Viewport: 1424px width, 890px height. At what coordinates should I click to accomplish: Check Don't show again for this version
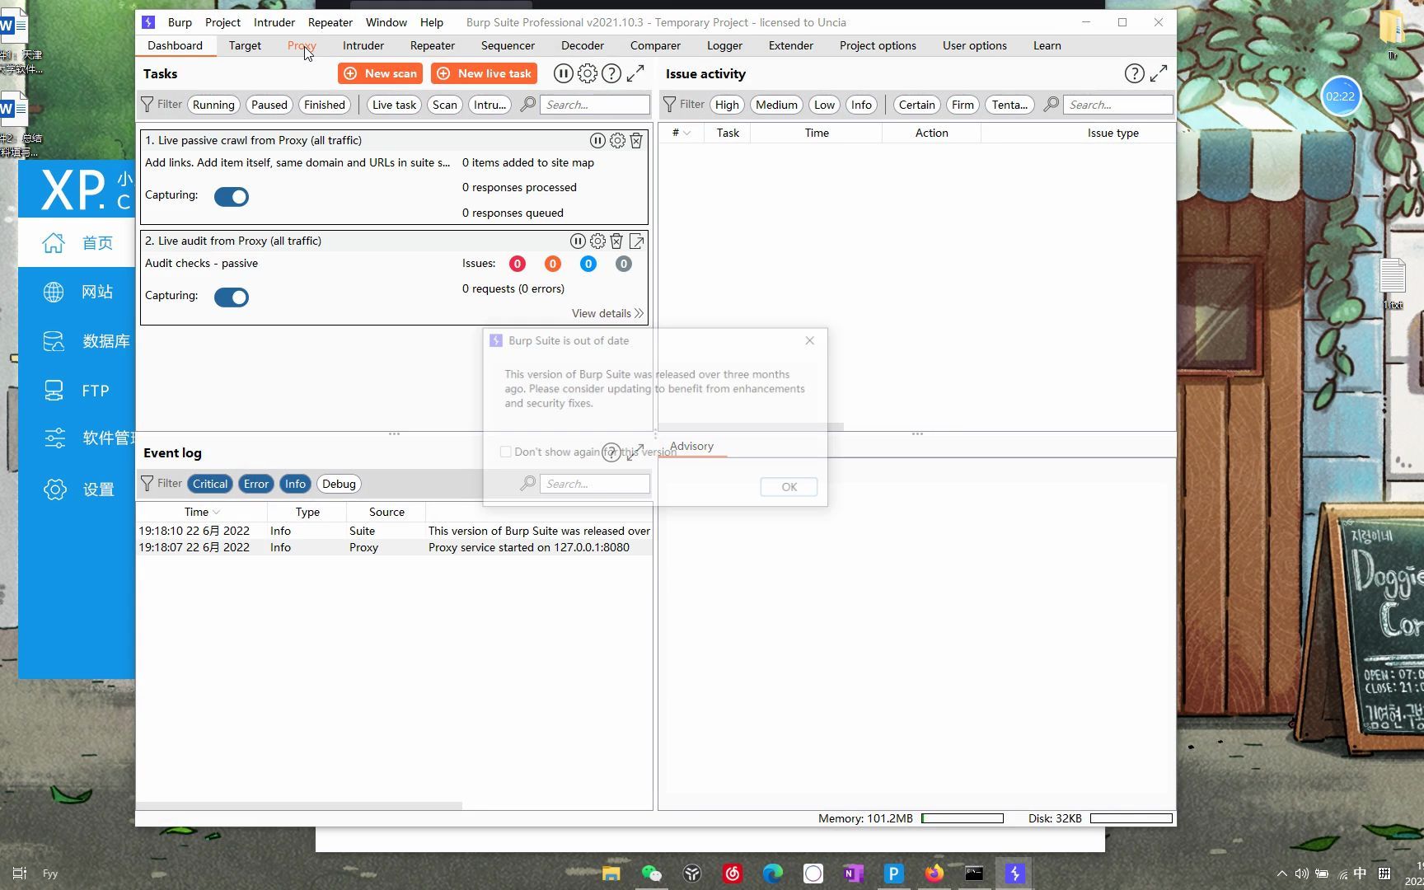tap(505, 452)
